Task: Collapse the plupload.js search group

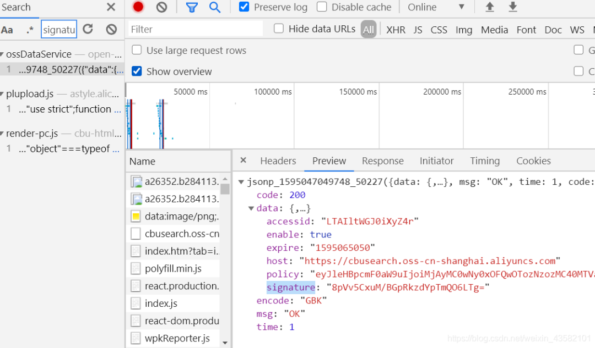Action: pyautogui.click(x=2, y=94)
